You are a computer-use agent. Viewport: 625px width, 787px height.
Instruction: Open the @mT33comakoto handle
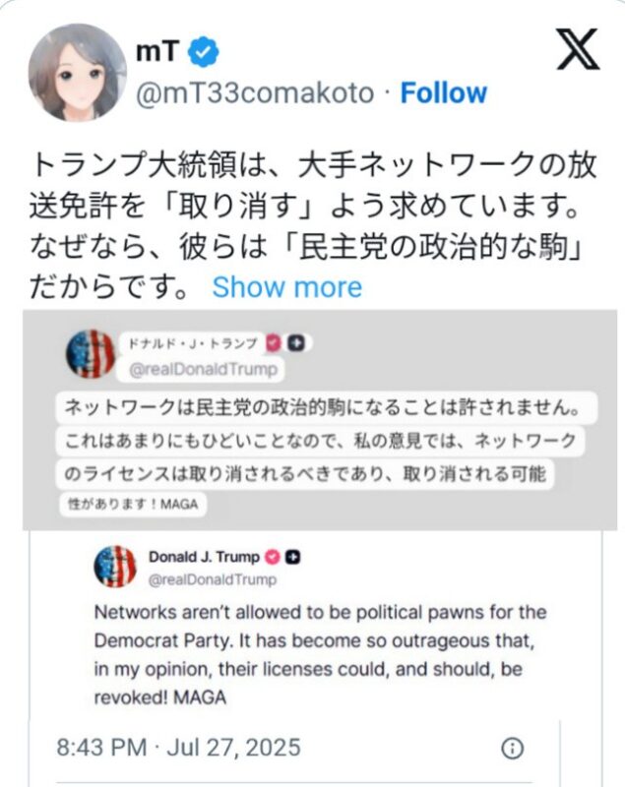pos(254,92)
